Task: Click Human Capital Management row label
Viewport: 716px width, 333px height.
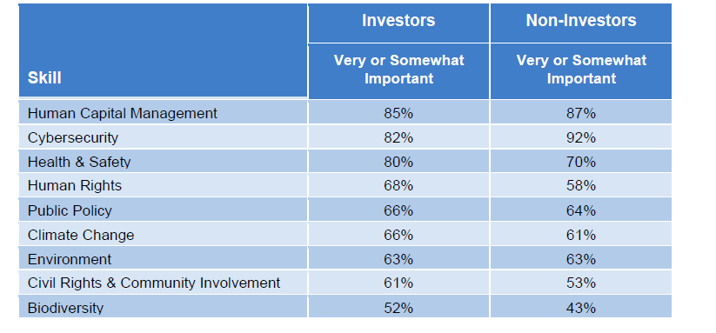Action: (x=123, y=113)
